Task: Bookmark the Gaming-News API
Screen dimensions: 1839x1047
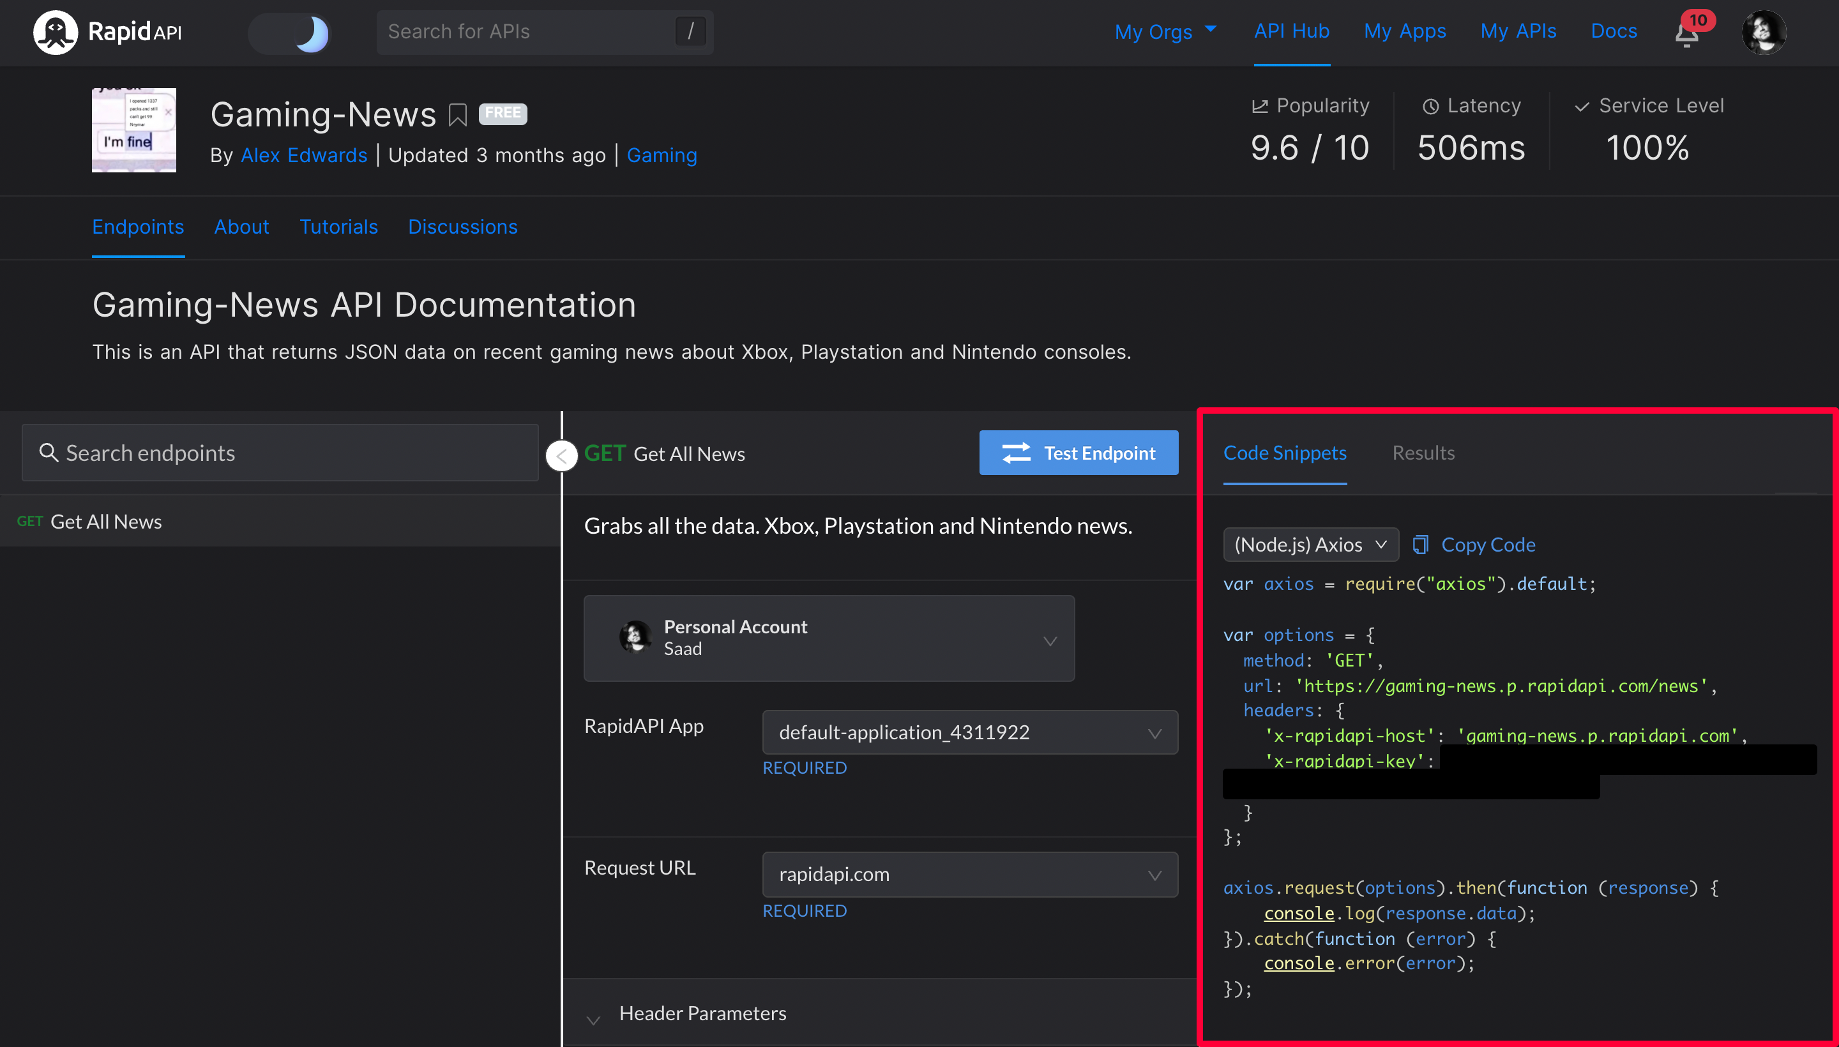Action: [457, 114]
